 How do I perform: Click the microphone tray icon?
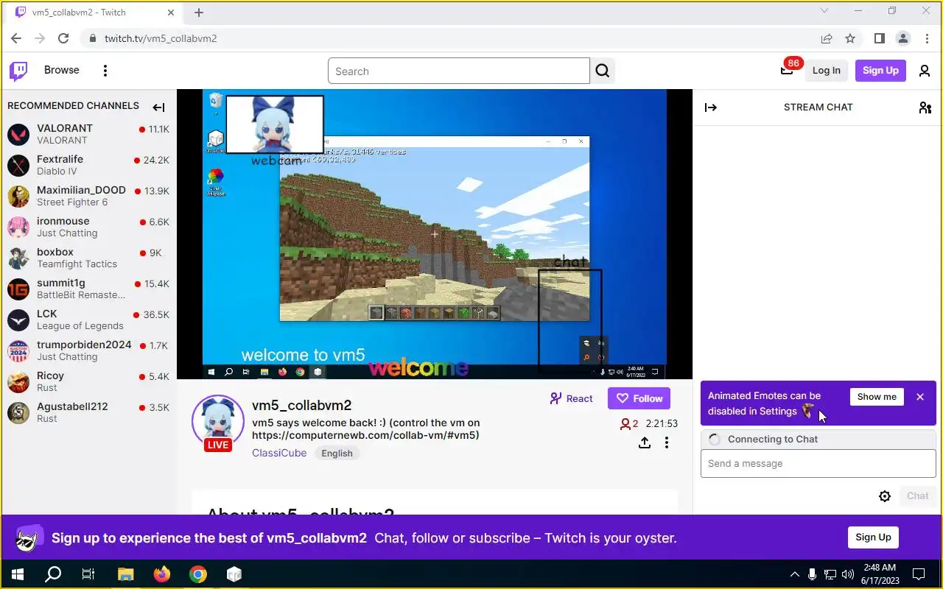pyautogui.click(x=812, y=574)
